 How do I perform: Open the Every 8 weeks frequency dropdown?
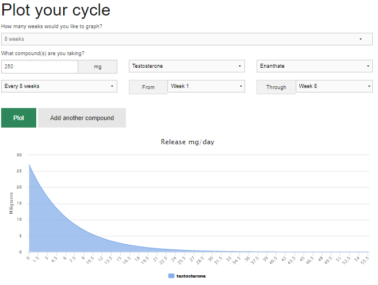point(59,86)
